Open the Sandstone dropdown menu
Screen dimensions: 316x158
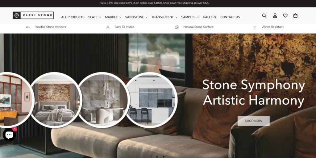[x=136, y=17]
